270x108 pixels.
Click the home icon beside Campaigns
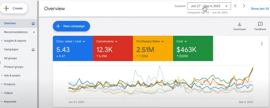click(x=33, y=50)
